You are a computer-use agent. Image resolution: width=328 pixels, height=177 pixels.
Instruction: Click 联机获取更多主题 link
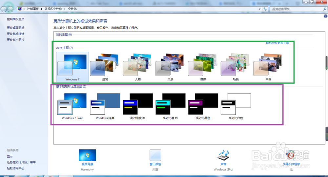277,43
